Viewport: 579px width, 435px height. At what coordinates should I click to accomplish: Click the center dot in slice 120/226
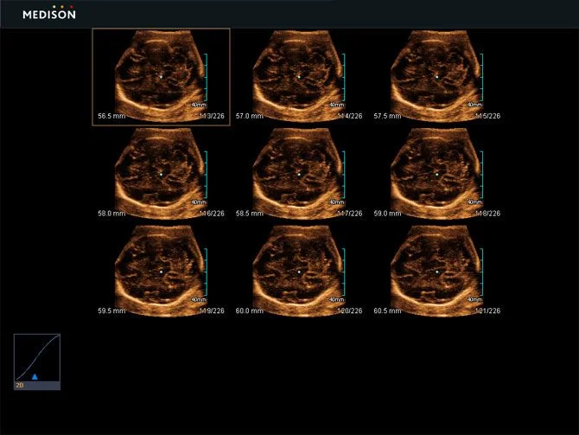pyautogui.click(x=299, y=272)
